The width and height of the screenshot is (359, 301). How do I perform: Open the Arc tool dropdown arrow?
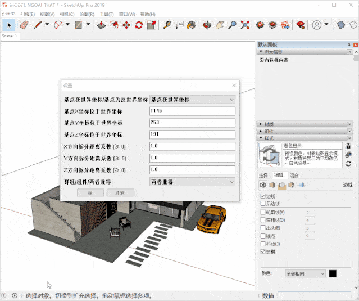click(67, 24)
